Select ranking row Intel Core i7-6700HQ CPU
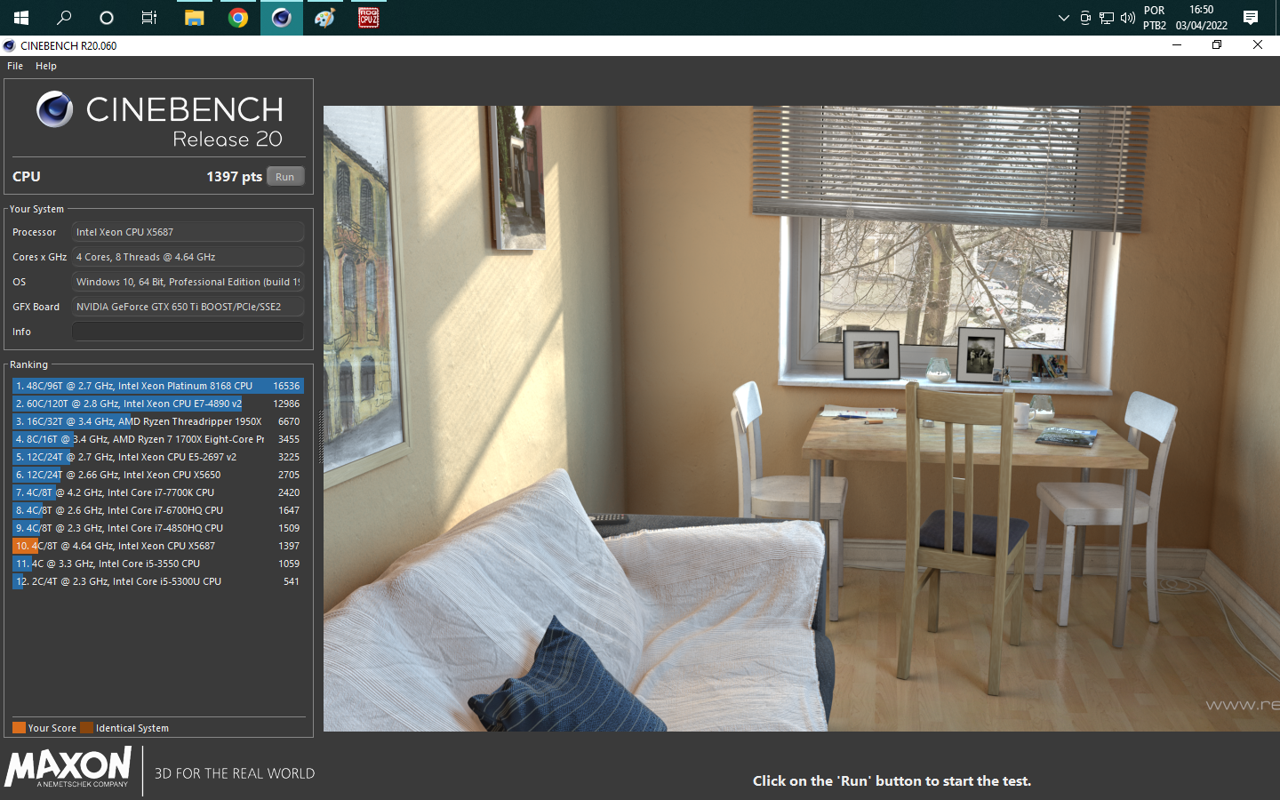1280x800 pixels. click(158, 510)
